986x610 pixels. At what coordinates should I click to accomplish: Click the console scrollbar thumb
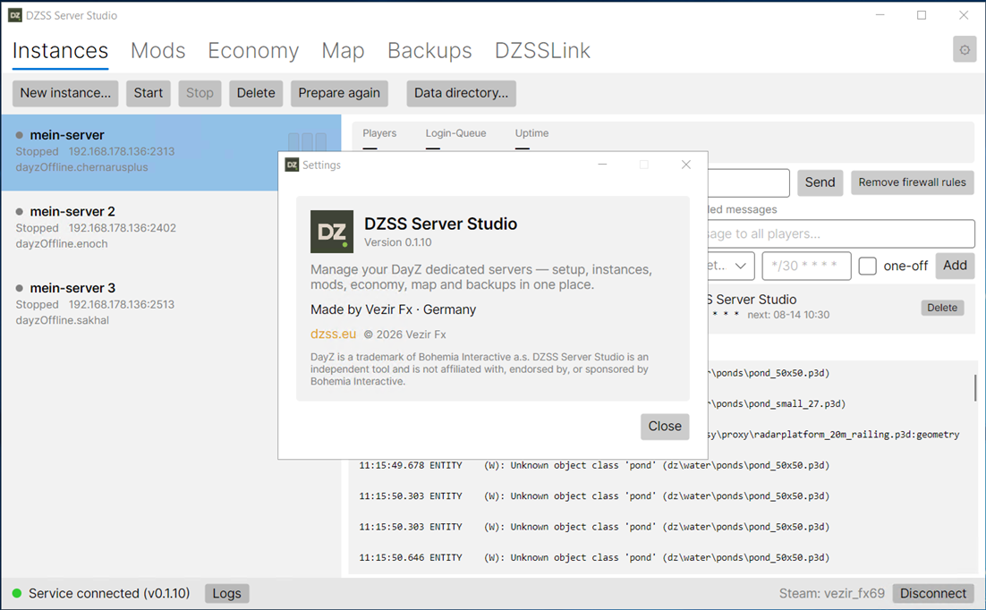(974, 388)
